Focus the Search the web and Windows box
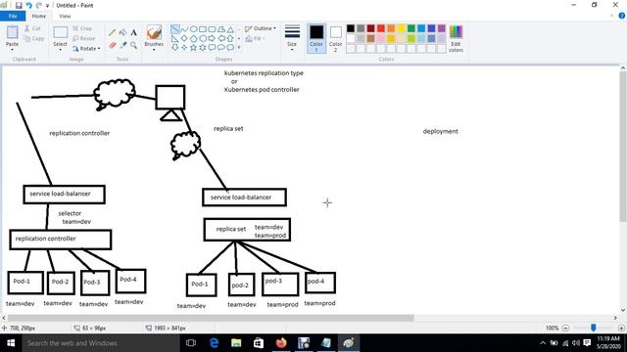The image size is (627, 352). point(101,343)
